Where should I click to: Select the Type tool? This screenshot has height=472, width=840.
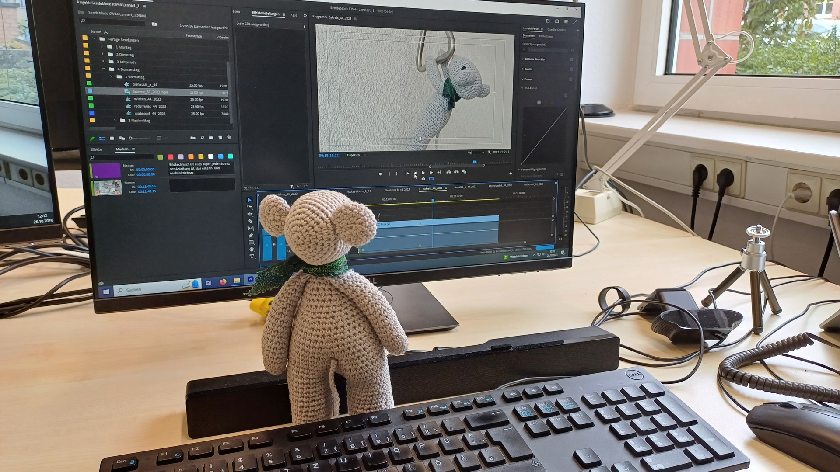[x=252, y=257]
